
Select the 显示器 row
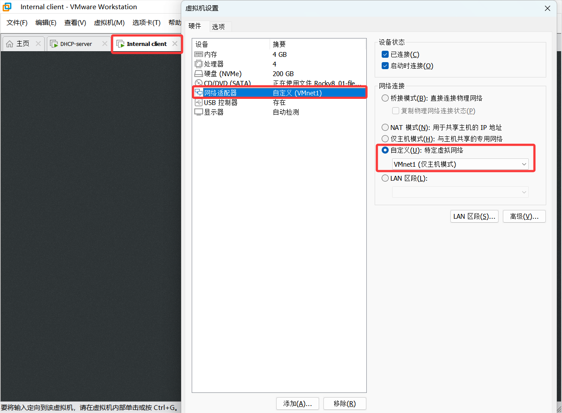[x=279, y=112]
